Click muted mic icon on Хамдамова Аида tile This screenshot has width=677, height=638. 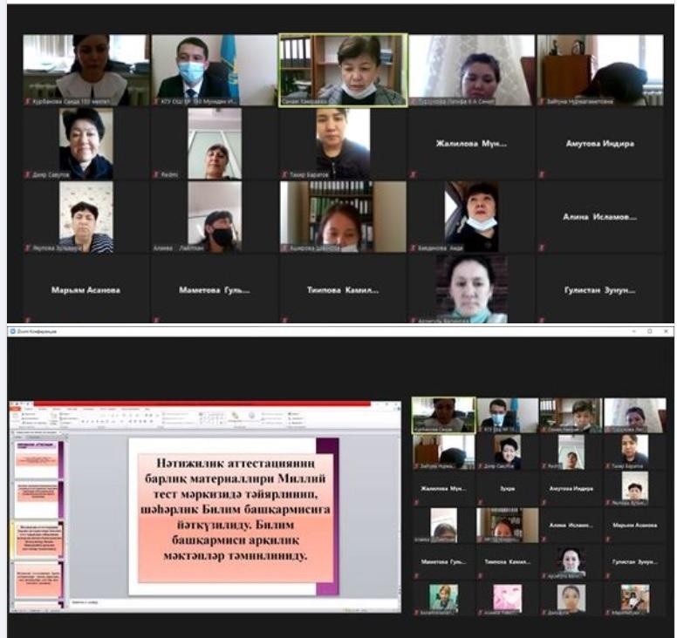(x=414, y=248)
